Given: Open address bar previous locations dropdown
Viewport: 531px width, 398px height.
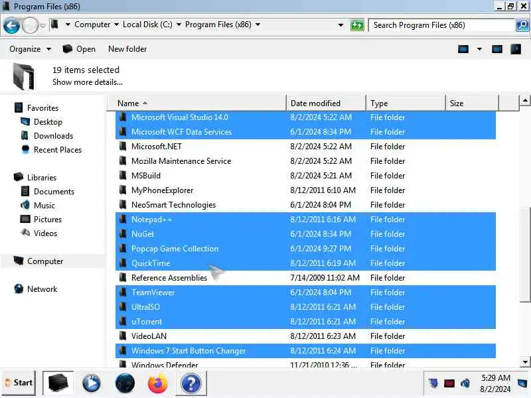Looking at the screenshot, I should click(341, 25).
